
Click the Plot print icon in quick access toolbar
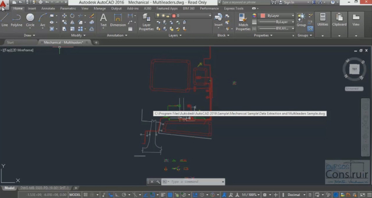click(40, 3)
